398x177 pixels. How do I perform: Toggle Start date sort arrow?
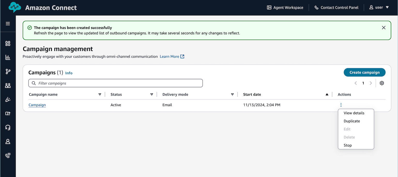[327, 94]
